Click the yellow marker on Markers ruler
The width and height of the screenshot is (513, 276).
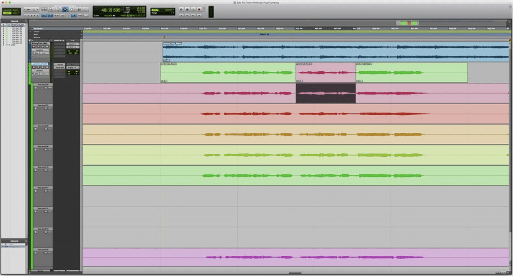tap(163, 37)
